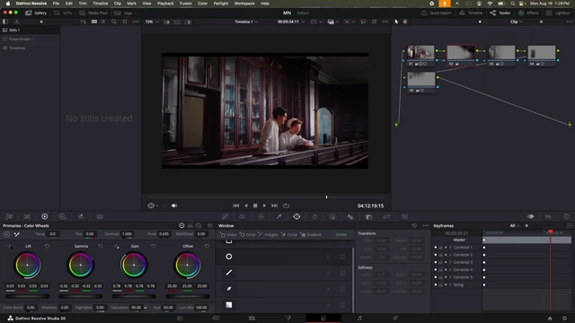Open the Keyframes All dropdown
This screenshot has width=575, height=323.
pyautogui.click(x=515, y=225)
